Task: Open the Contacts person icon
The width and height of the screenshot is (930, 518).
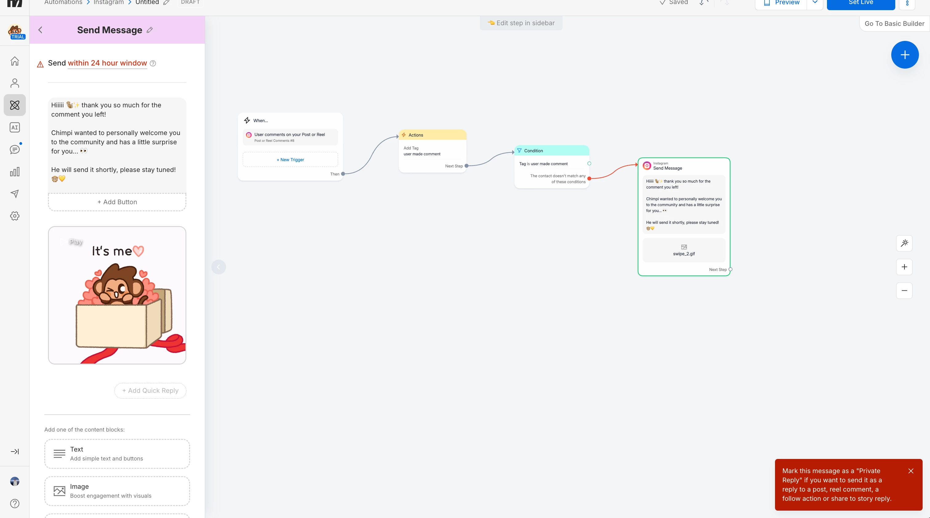Action: (x=15, y=83)
